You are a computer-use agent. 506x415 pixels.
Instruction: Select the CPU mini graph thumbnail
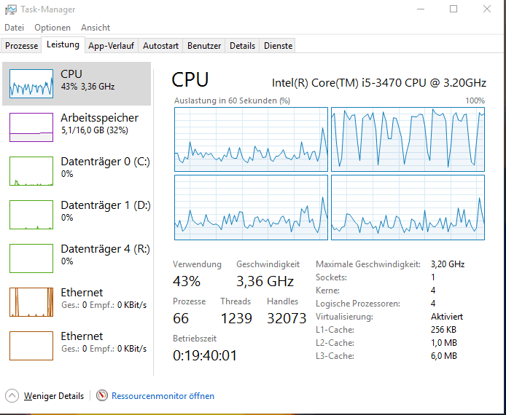click(x=31, y=84)
